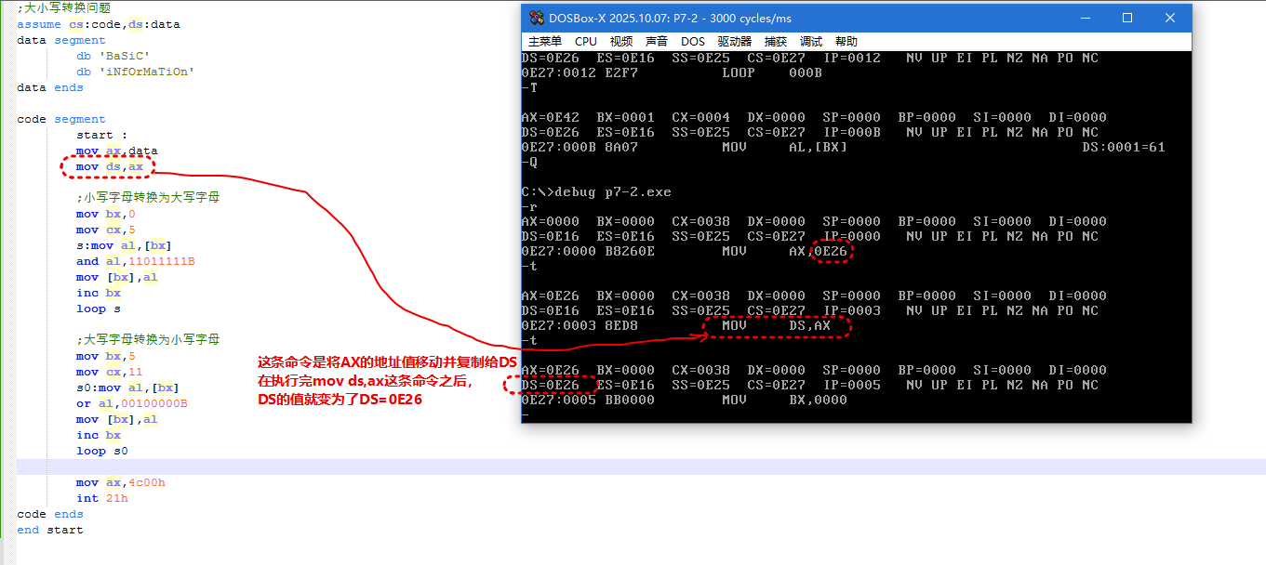The image size is (1266, 565).
Task: Click the ';大写字母转换为小写字母' comment
Action: 148,340
